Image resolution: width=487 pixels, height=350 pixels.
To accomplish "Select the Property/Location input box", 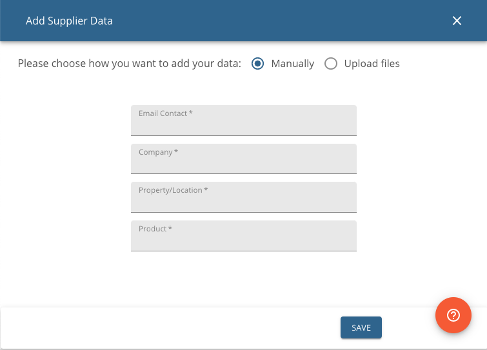I will (244, 197).
